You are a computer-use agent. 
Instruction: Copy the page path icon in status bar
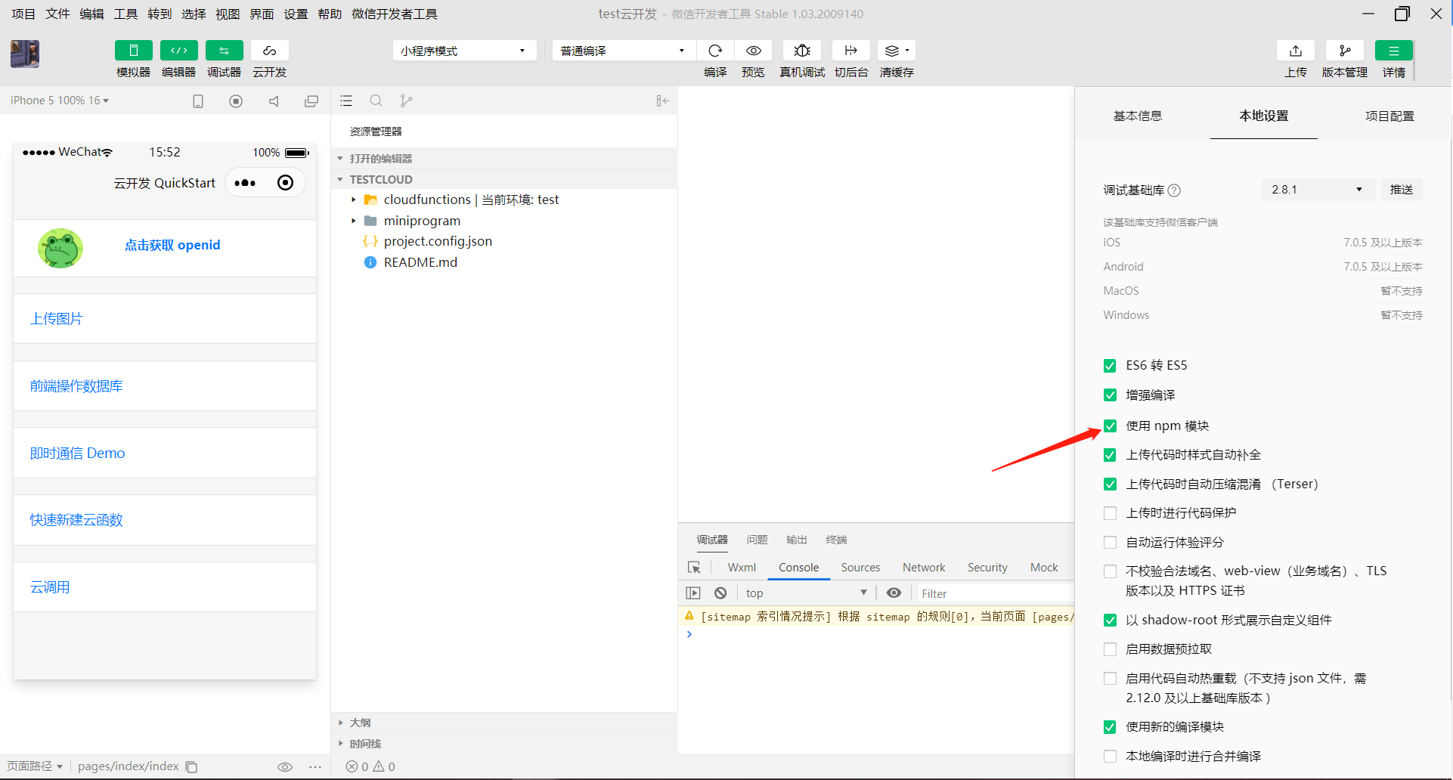192,766
